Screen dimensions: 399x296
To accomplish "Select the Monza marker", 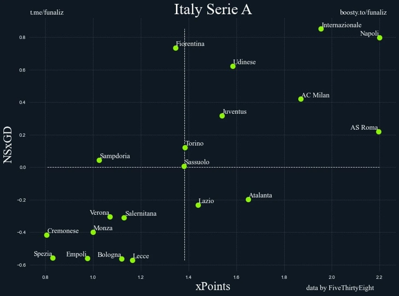I will (93, 232).
